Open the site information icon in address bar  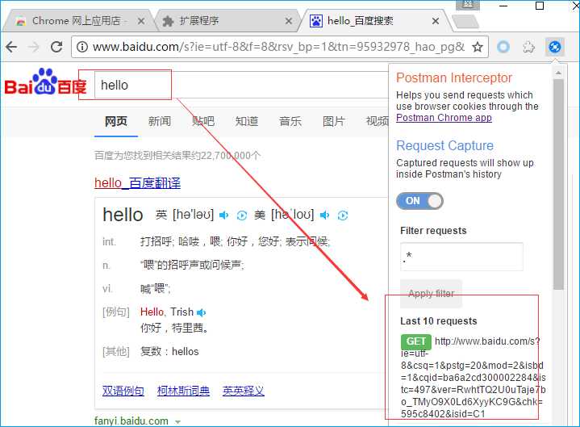[x=82, y=47]
